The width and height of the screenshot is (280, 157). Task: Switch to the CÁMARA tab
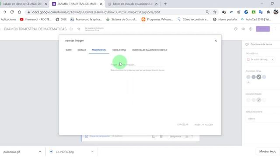coord(82,50)
